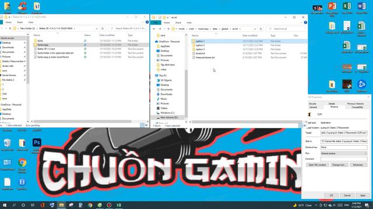Viewport: 373px width, 209px height.
Task: Click Help icon in Better SP window
Action: coord(147,22)
